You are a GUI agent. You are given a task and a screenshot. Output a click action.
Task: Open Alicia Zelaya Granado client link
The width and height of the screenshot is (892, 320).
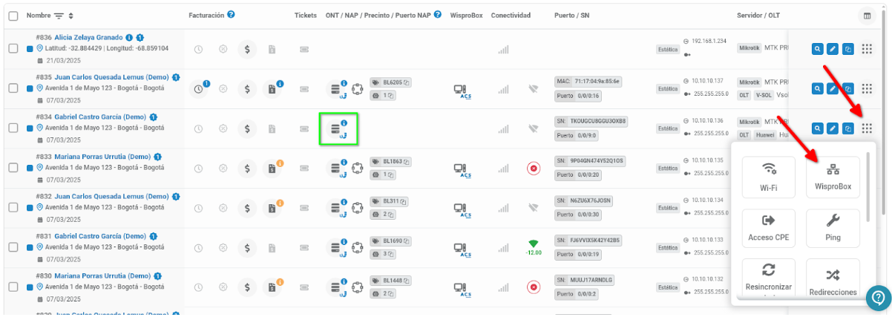(x=88, y=37)
